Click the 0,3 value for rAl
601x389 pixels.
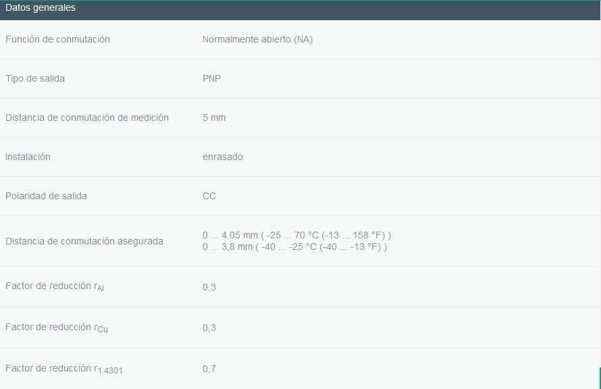tap(209, 287)
